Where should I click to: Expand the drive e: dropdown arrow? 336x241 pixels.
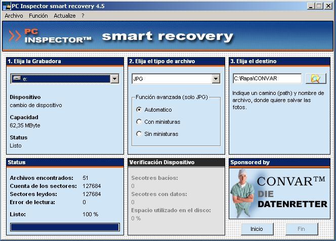pyautogui.click(x=115, y=79)
